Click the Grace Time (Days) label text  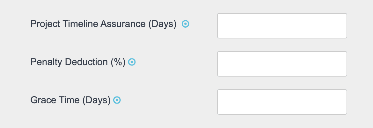coord(70,100)
